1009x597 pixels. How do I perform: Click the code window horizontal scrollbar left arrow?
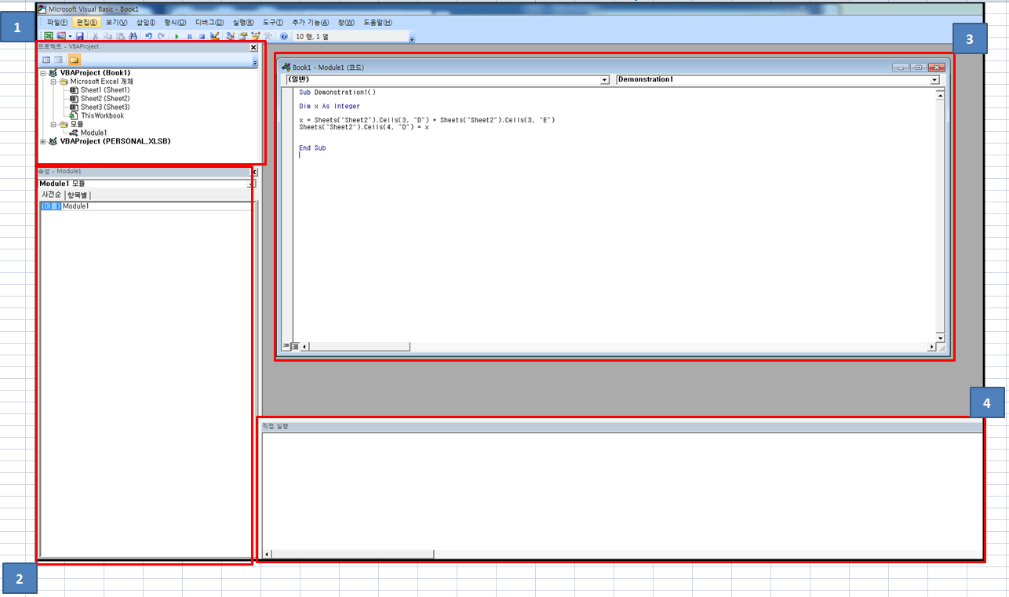tap(305, 346)
